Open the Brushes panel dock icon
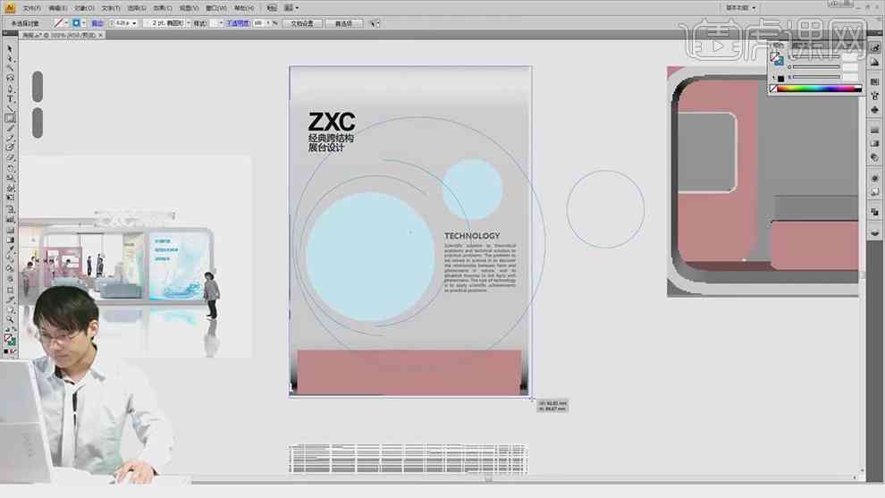This screenshot has width=885, height=498. (x=875, y=96)
